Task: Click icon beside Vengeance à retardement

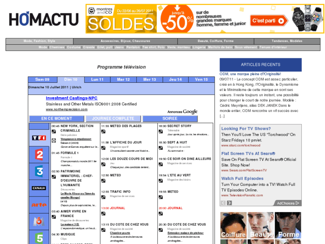Action: click(x=54, y=141)
